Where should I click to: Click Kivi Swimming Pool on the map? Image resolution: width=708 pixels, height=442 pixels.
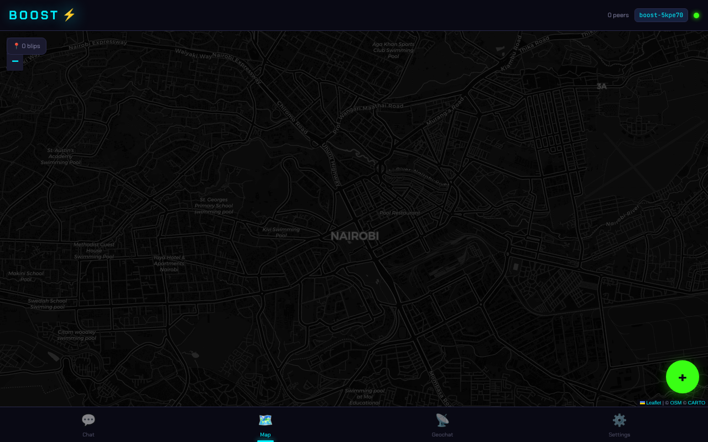[281, 232]
